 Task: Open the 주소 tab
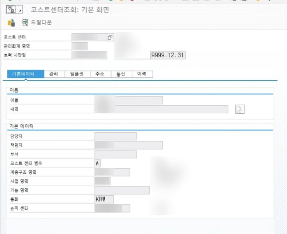pos(100,74)
